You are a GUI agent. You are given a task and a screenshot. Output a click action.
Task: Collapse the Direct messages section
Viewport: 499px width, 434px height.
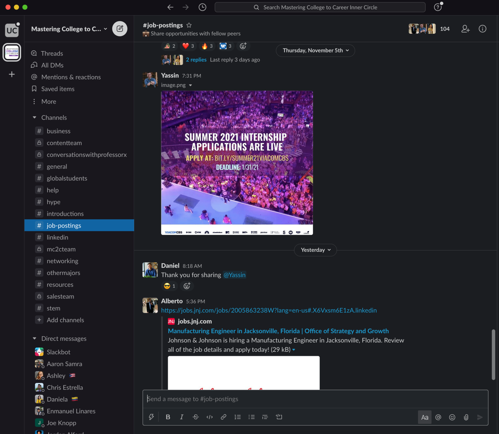[x=34, y=339]
